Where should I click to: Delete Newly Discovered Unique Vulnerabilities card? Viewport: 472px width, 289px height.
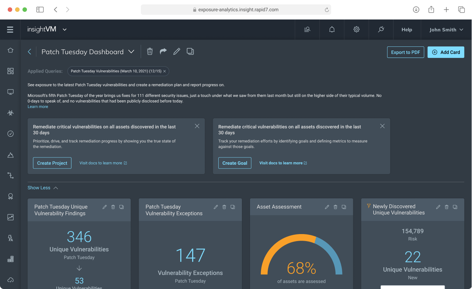pos(447,207)
